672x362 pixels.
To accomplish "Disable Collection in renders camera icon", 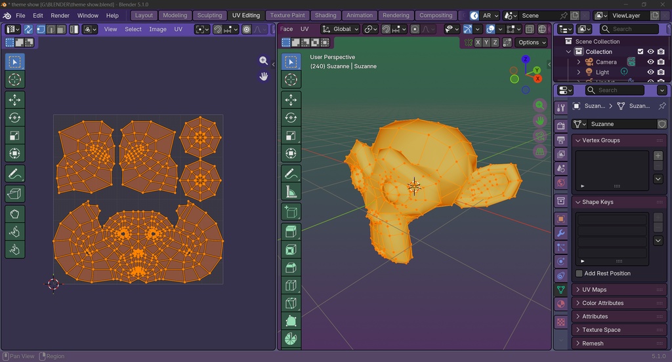I will click(x=661, y=52).
